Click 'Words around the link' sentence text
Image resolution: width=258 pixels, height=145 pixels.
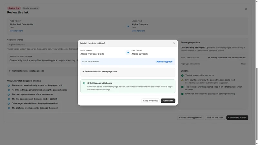(x=44, y=60)
